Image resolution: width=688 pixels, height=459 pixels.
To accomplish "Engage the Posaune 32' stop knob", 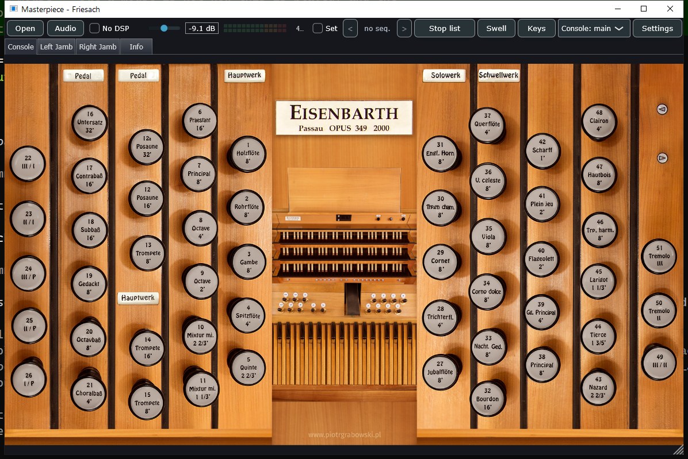I will (147, 146).
